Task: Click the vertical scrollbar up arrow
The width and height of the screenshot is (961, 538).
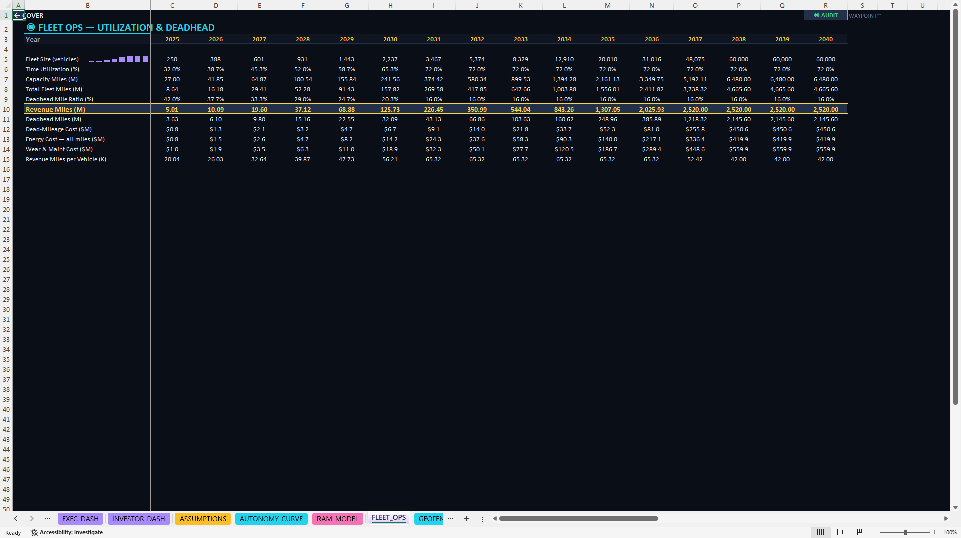Action: click(955, 4)
